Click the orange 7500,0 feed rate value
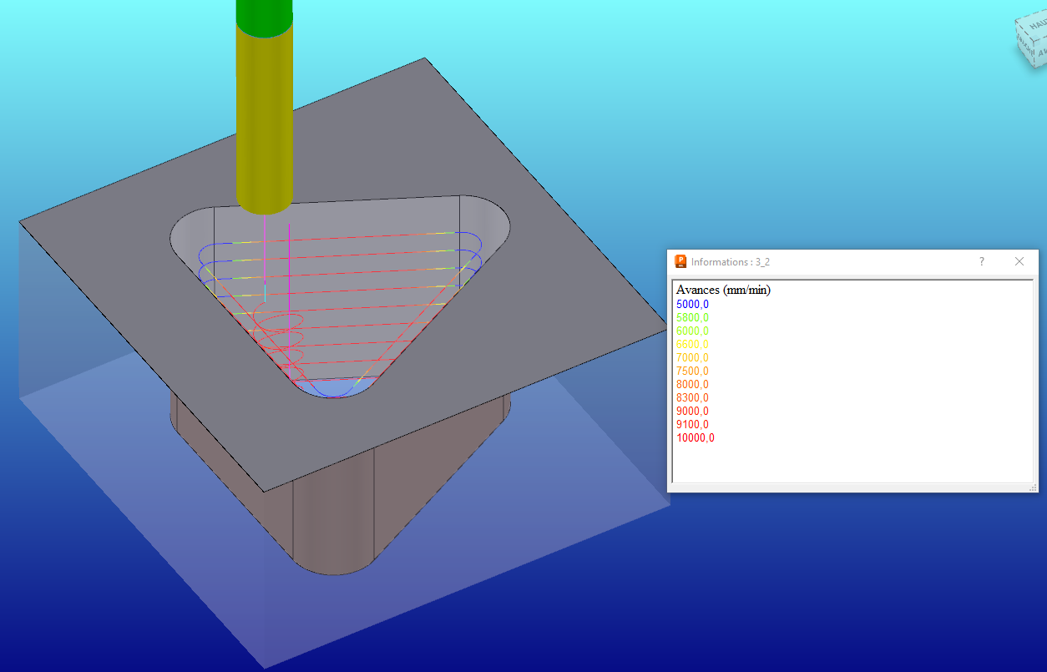 [x=692, y=371]
